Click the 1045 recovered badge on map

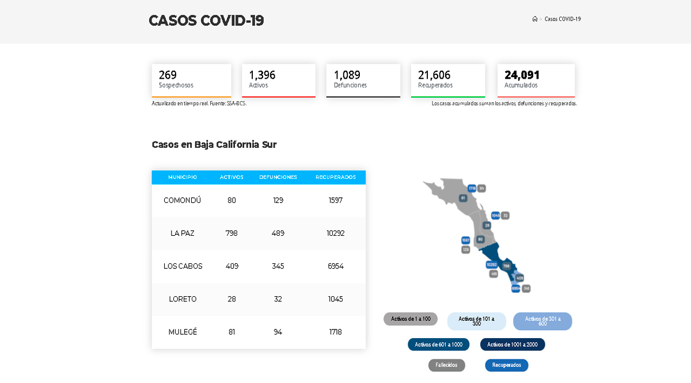point(495,216)
